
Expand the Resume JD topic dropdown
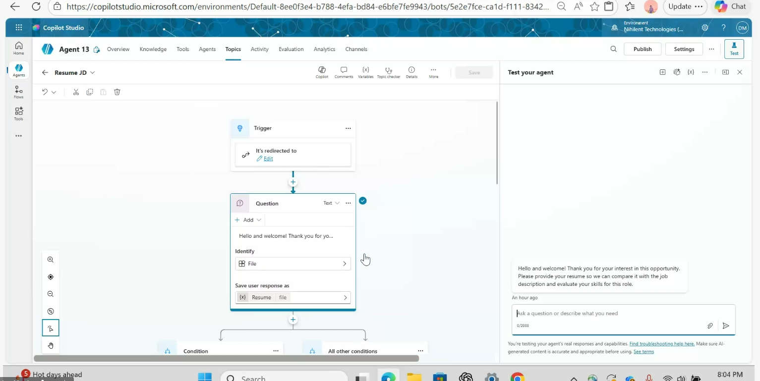[92, 73]
